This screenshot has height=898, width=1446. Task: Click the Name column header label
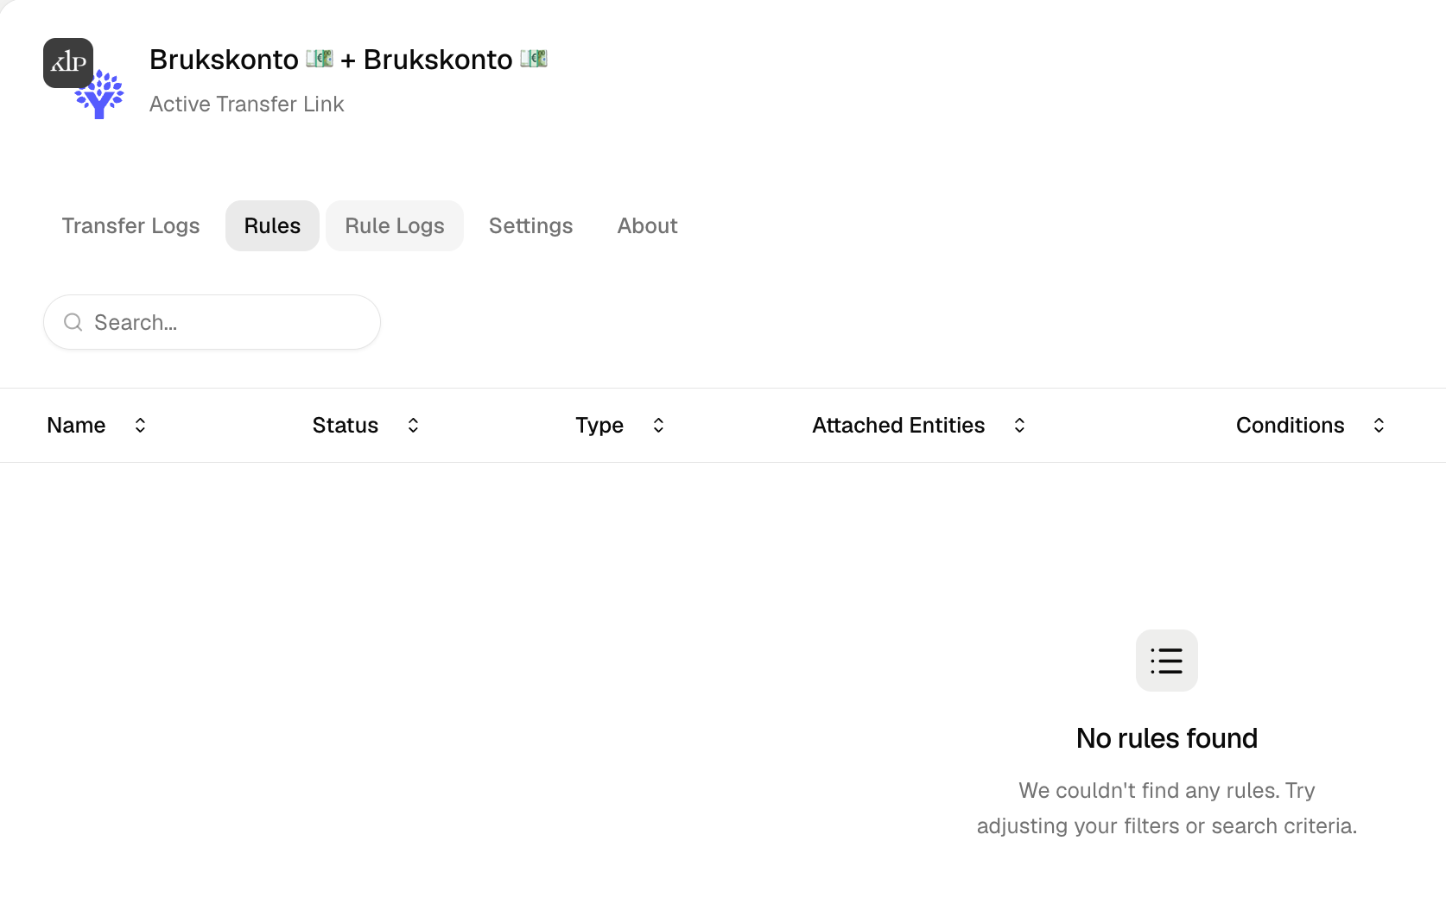coord(76,425)
